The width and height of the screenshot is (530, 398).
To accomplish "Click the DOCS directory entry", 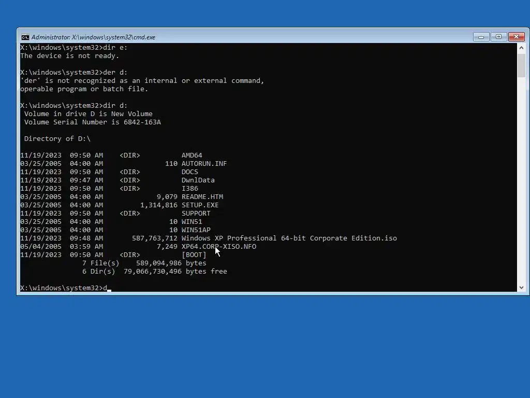I will coord(189,172).
